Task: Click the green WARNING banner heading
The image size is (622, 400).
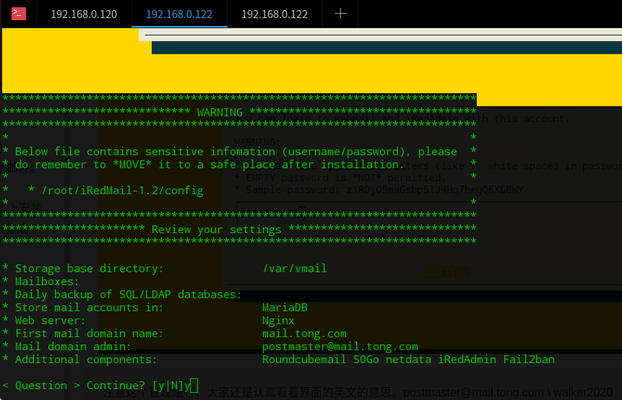Action: (220, 113)
